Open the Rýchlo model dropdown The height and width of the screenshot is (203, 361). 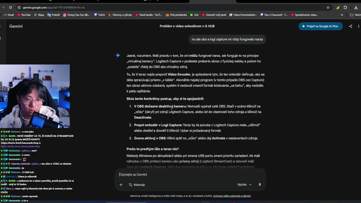coord(244,185)
